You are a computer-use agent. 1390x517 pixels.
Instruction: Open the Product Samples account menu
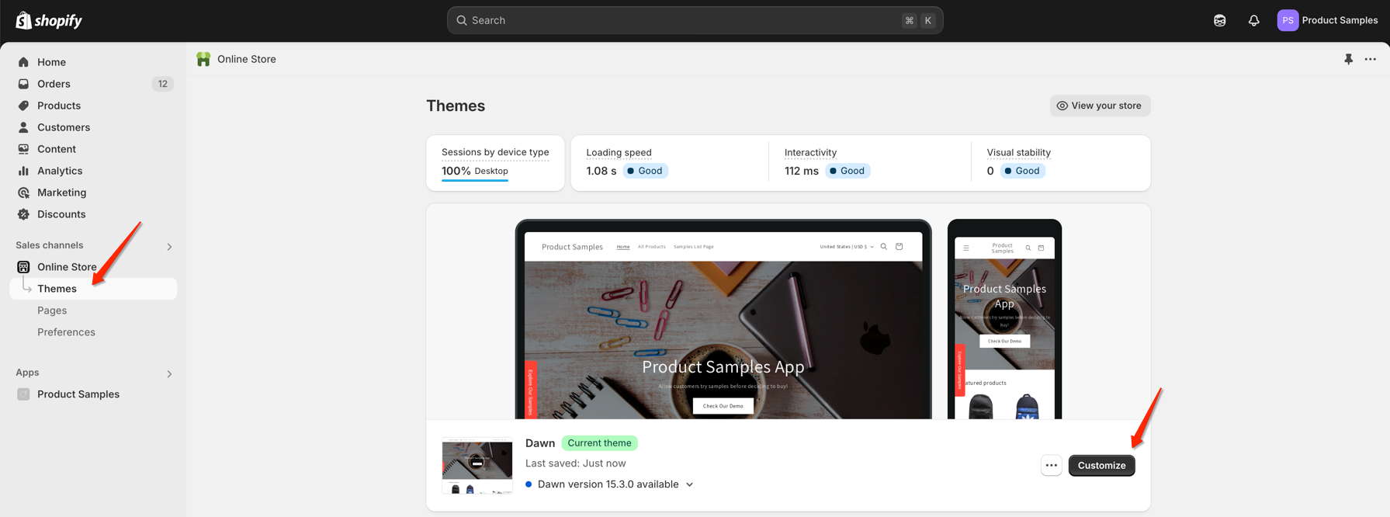(1328, 21)
